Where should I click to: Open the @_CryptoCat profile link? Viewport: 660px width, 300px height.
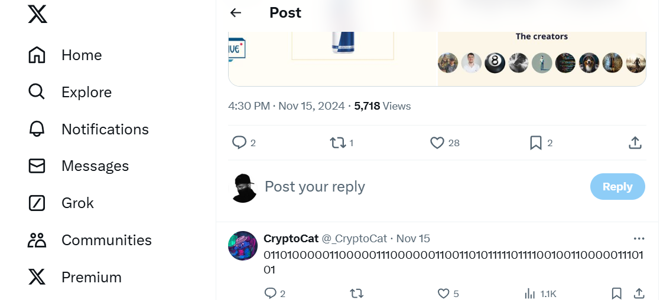[354, 239]
